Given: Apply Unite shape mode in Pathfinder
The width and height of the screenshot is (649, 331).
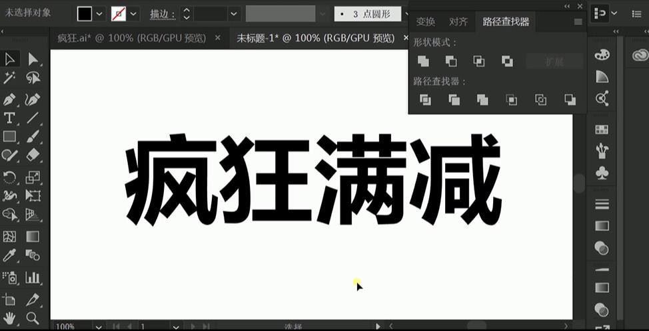Looking at the screenshot, I should [x=423, y=62].
